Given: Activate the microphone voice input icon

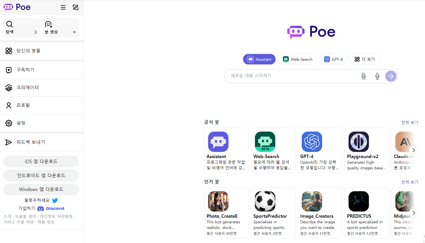Looking at the screenshot, I should click(377, 76).
